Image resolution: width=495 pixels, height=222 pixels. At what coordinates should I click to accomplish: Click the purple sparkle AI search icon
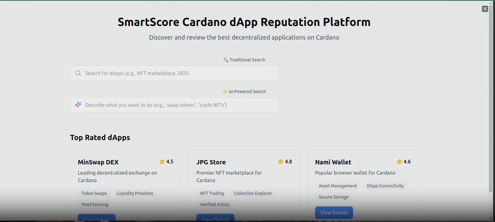[x=78, y=105]
